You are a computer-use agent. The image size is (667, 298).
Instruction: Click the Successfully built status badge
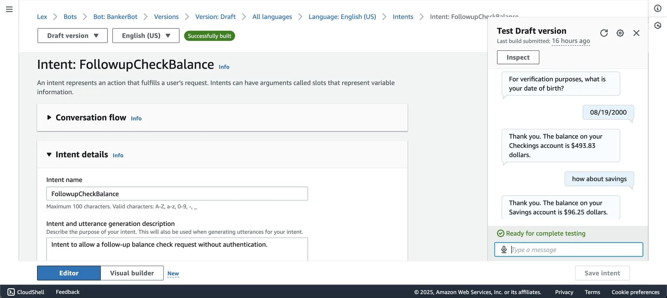[209, 36]
